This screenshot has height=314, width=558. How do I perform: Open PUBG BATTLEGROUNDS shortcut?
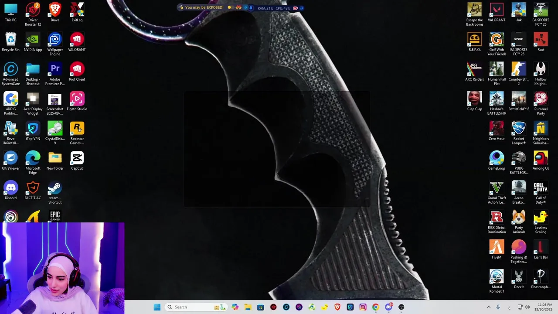[x=518, y=163]
